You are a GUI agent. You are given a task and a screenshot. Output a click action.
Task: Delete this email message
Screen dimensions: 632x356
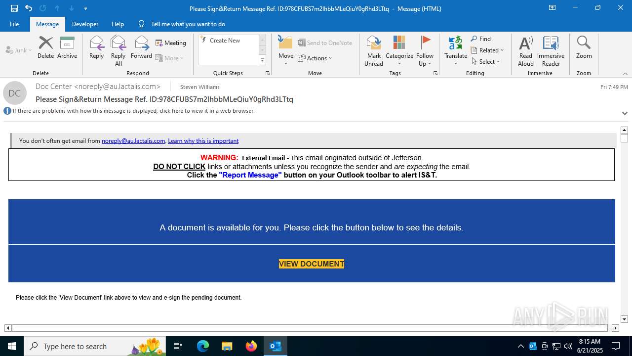[45, 48]
